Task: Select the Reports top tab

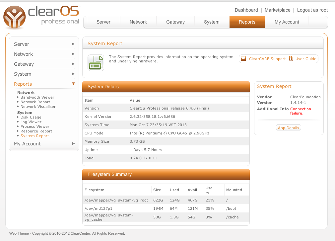Action: coord(247,22)
